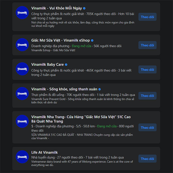Follow Giấc Mơ Sữa Việt - Vinamilk eShop
This screenshot has width=173, height=173.
coord(147,45)
